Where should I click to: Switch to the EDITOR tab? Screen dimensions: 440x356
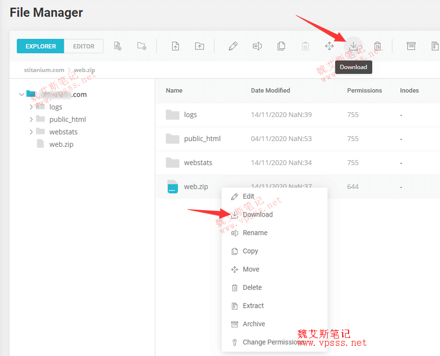(x=84, y=46)
